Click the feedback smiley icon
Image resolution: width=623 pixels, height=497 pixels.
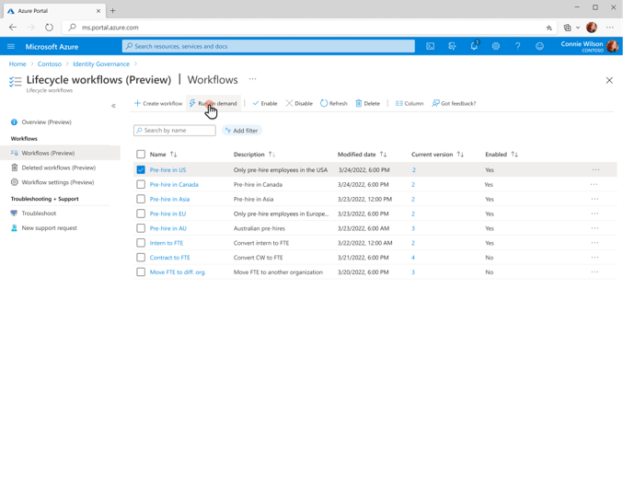tap(540, 46)
